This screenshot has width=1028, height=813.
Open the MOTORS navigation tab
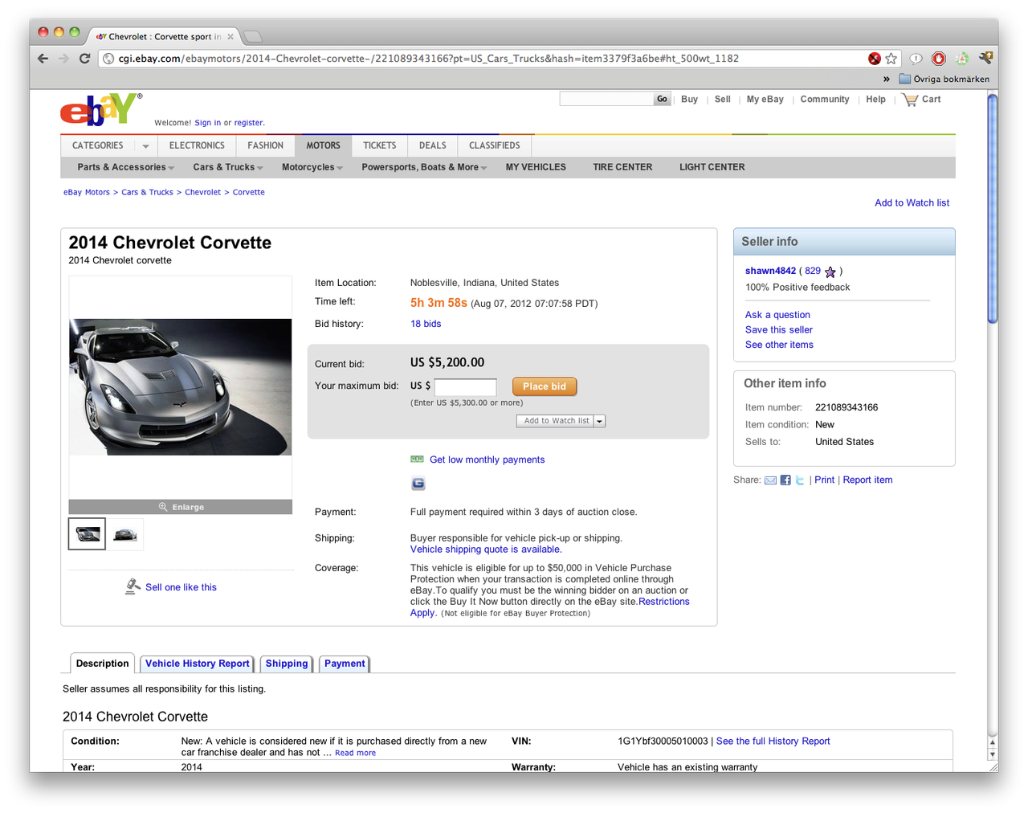click(323, 145)
